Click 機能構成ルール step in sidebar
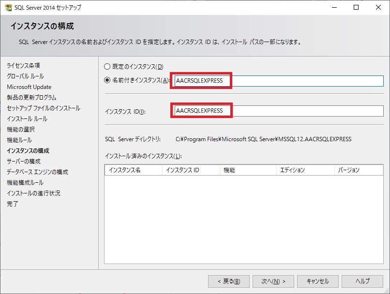390x294 pixels. pyautogui.click(x=25, y=183)
